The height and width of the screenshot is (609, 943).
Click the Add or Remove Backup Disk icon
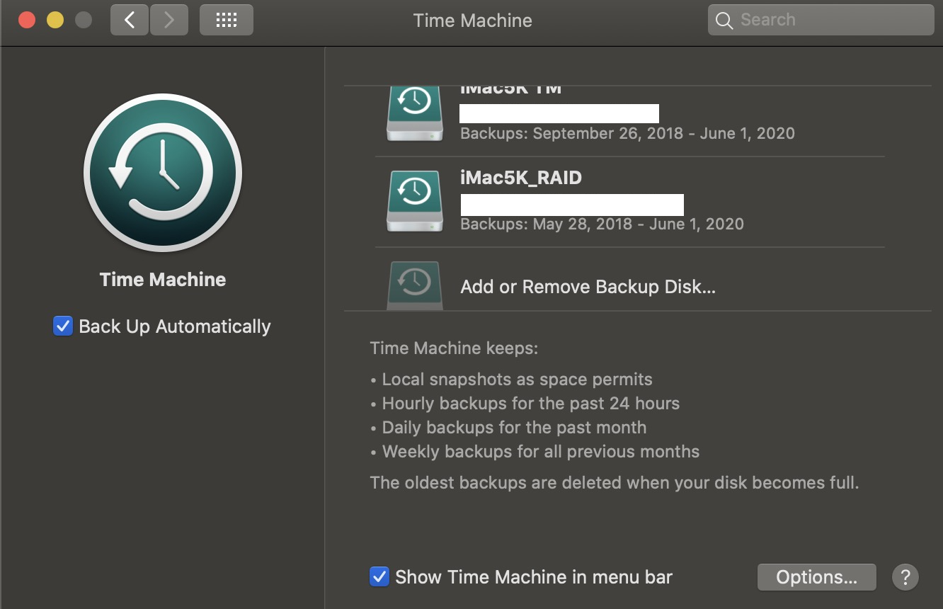pos(415,285)
